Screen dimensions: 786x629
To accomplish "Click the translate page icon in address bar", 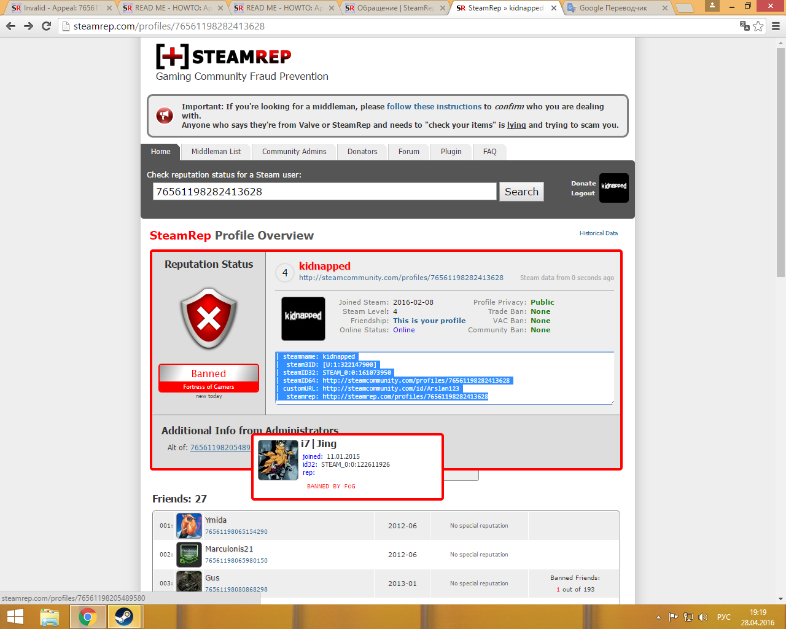I will coord(745,26).
